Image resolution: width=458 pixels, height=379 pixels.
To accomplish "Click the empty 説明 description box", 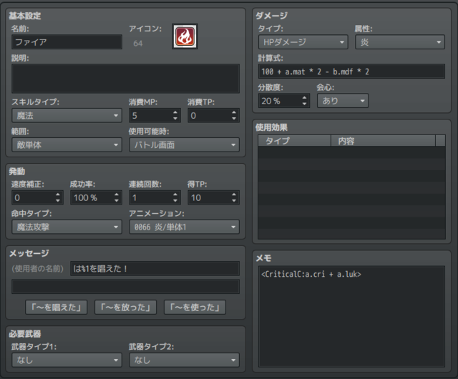I will 126,79.
